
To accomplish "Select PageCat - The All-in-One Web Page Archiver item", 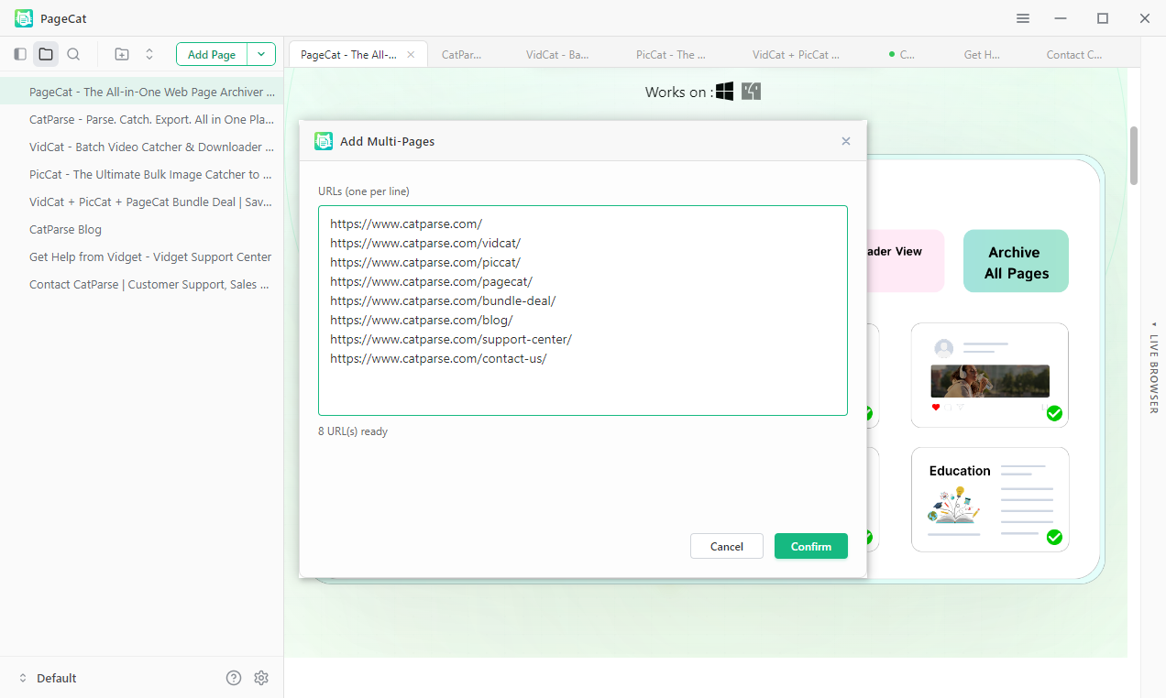I will click(x=142, y=92).
